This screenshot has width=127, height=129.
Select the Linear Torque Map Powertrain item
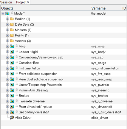[40, 85]
